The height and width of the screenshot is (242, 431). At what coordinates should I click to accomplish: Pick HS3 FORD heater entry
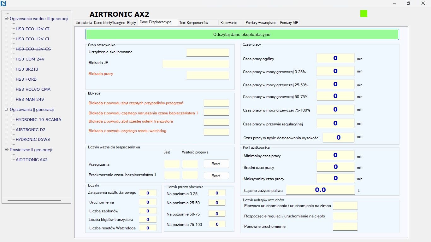26,79
